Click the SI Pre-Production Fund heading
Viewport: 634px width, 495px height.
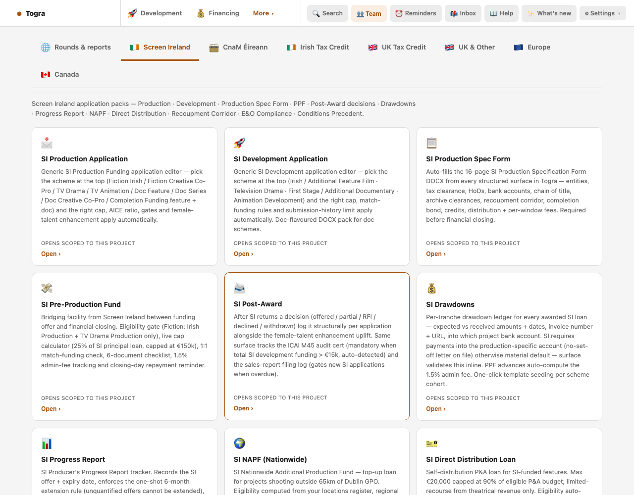pyautogui.click(x=81, y=304)
